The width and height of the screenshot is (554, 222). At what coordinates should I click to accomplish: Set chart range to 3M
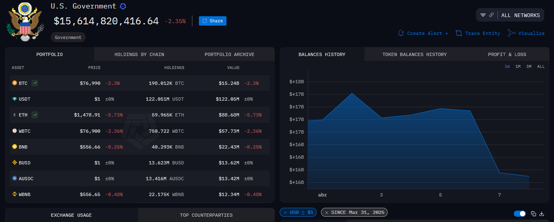529,67
